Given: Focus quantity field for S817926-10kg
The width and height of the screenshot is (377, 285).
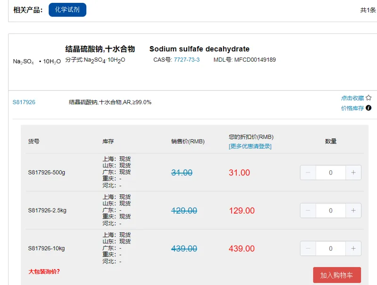Looking at the screenshot, I should pos(331,248).
